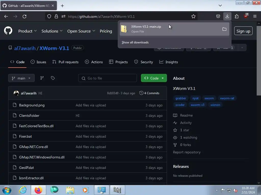Open the FastColoredTextBox.dll file

point(36,126)
